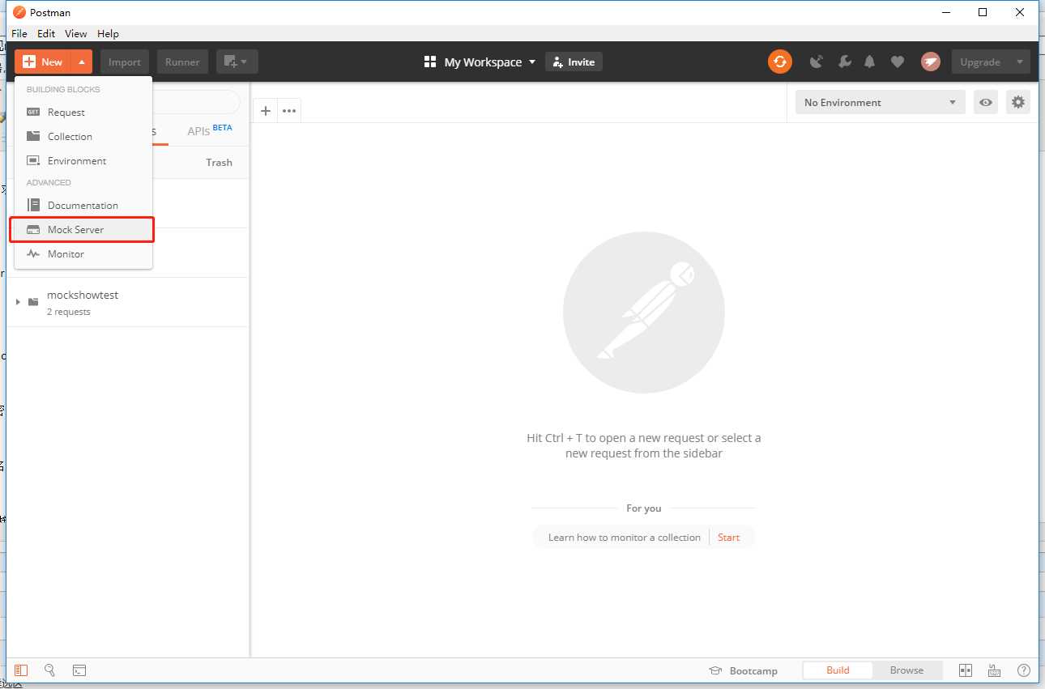Screen dimensions: 1045x689
Task: Click the sync status orange icon
Action: coord(779,62)
